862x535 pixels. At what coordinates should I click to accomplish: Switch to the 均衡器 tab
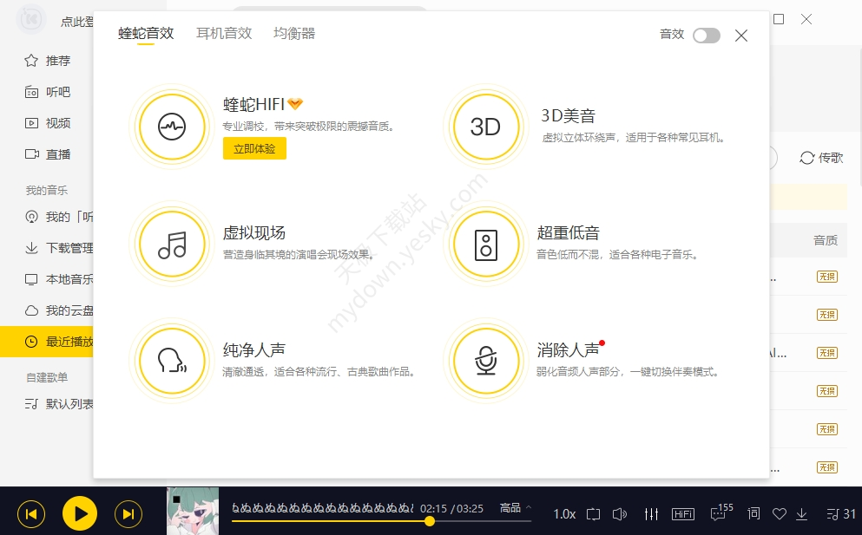tap(294, 34)
